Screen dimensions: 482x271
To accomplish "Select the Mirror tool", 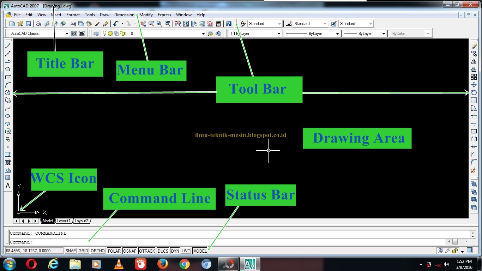I will click(475, 61).
